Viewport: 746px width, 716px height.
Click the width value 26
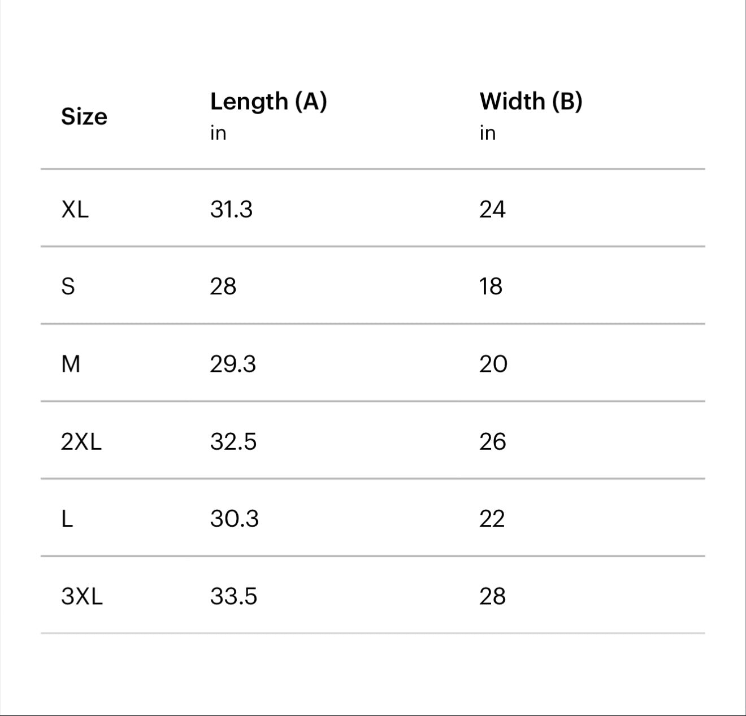tap(492, 441)
